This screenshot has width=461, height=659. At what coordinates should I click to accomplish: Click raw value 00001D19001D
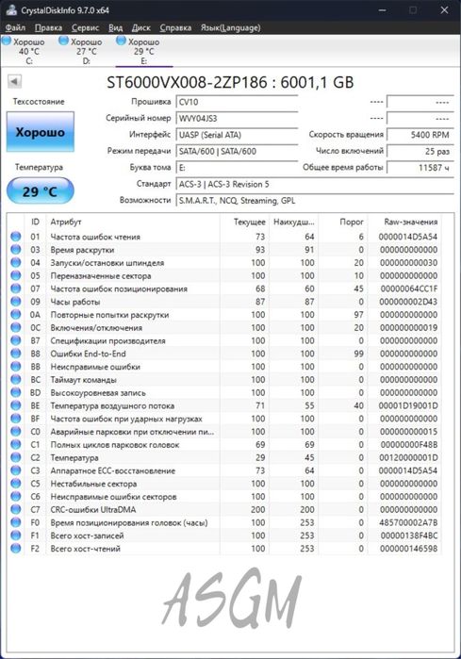point(408,406)
